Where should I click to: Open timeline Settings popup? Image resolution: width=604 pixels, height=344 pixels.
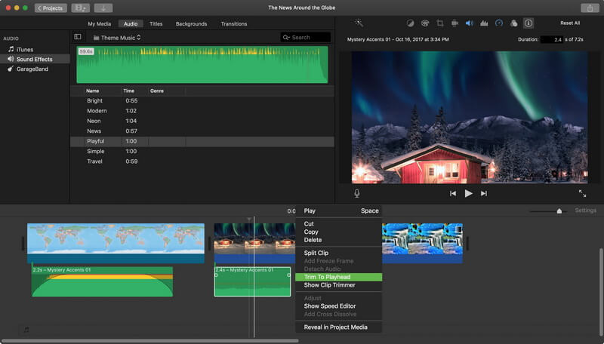[585, 210]
